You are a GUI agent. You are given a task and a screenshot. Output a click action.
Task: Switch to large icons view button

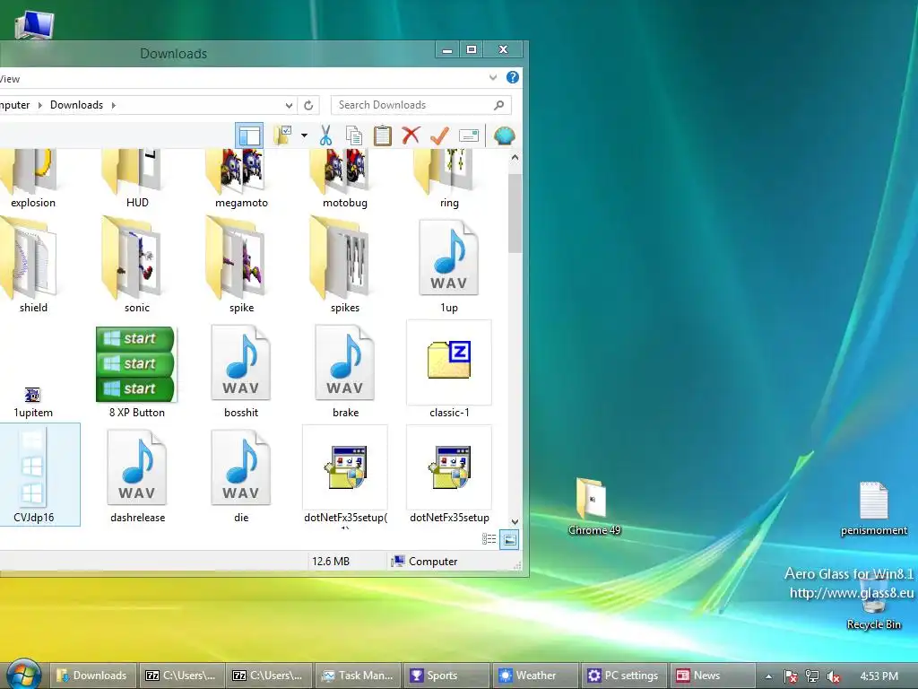click(x=509, y=539)
